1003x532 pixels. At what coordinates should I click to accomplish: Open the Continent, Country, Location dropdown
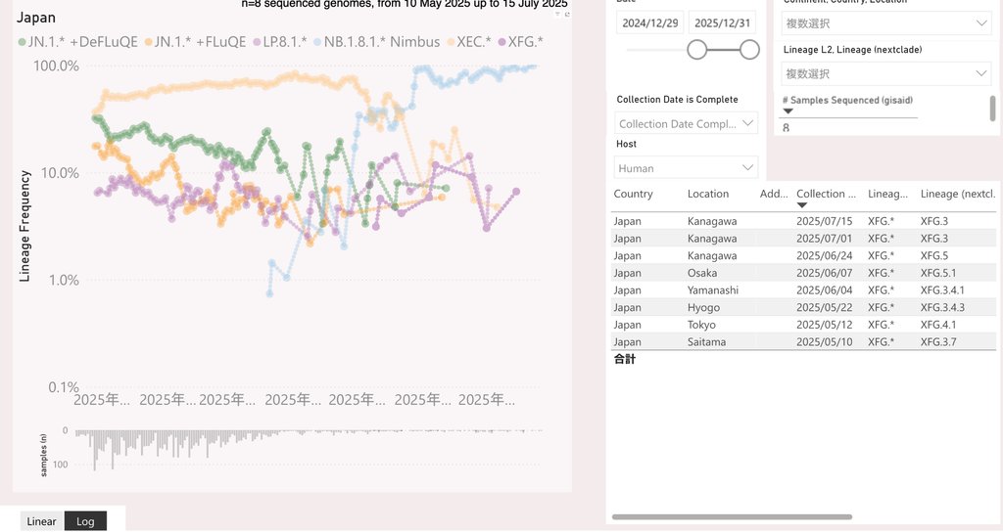point(886,22)
